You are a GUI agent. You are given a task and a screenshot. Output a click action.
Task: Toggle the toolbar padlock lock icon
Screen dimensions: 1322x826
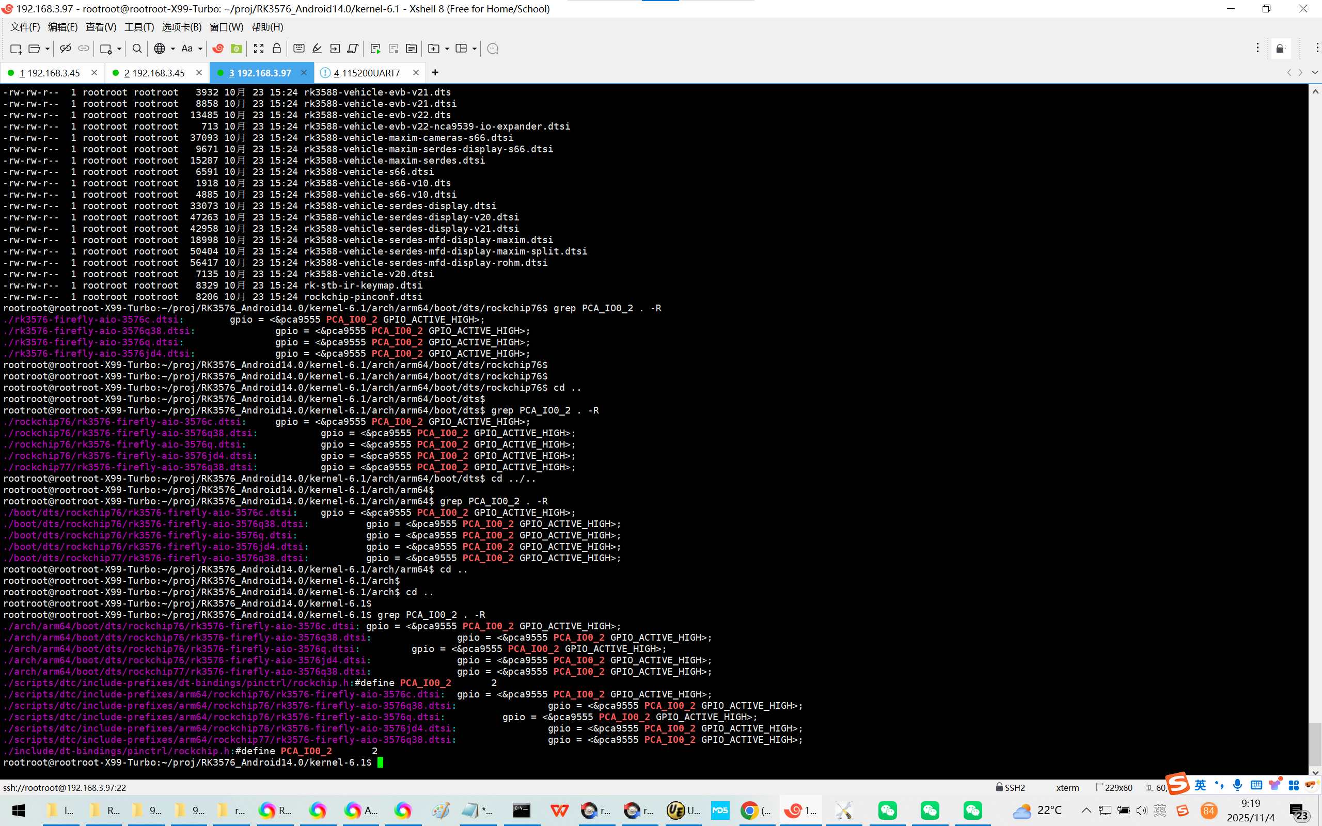(276, 49)
